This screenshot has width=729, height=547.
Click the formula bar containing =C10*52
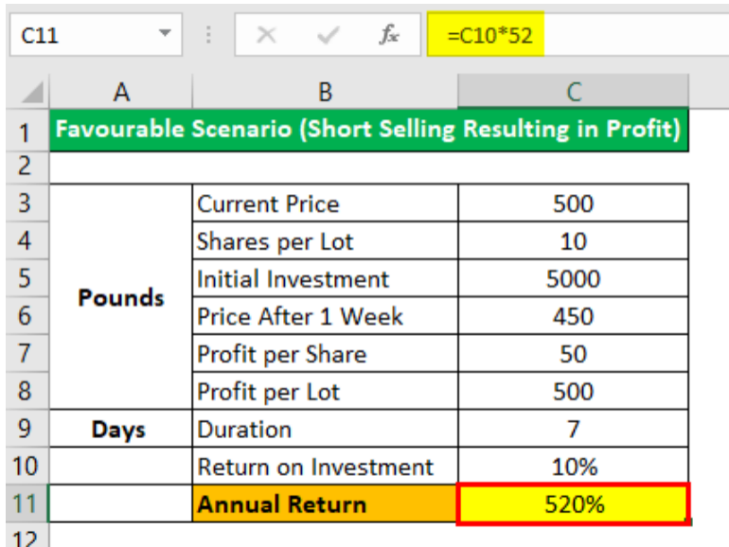pyautogui.click(x=568, y=35)
